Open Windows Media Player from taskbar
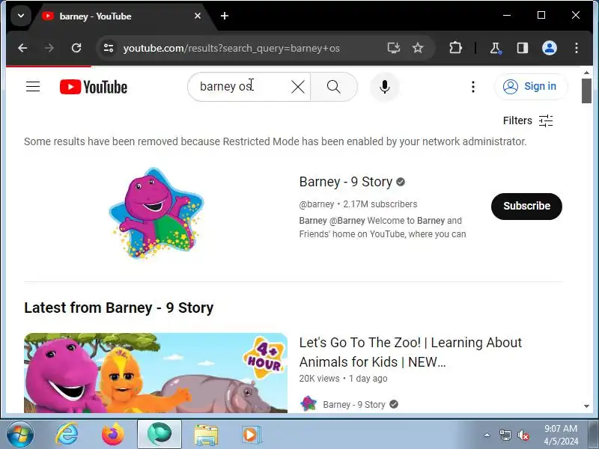This screenshot has width=599, height=449. [252, 435]
